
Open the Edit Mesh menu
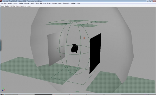(x=43, y=3)
